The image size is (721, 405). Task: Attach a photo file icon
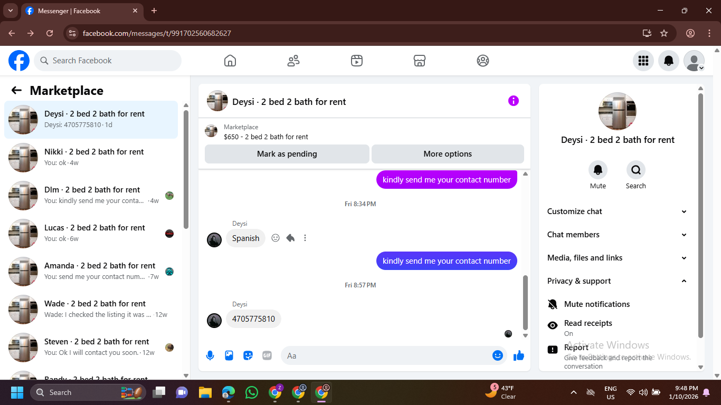coord(229,355)
